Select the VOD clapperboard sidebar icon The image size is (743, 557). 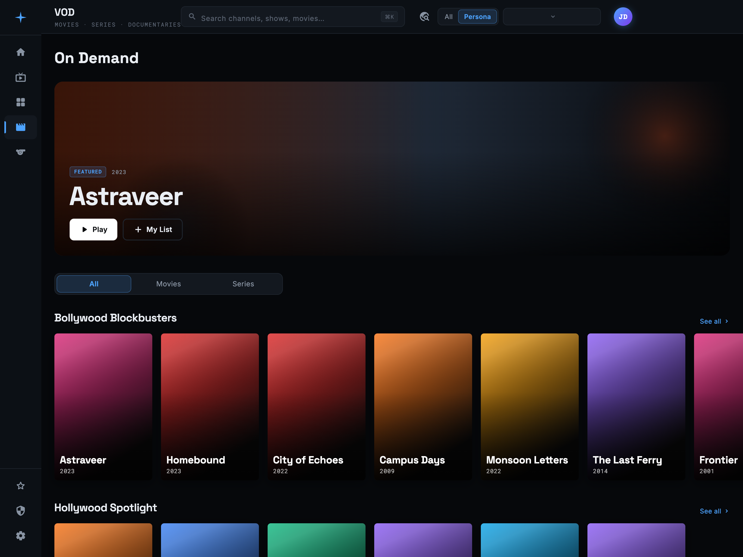tap(20, 127)
